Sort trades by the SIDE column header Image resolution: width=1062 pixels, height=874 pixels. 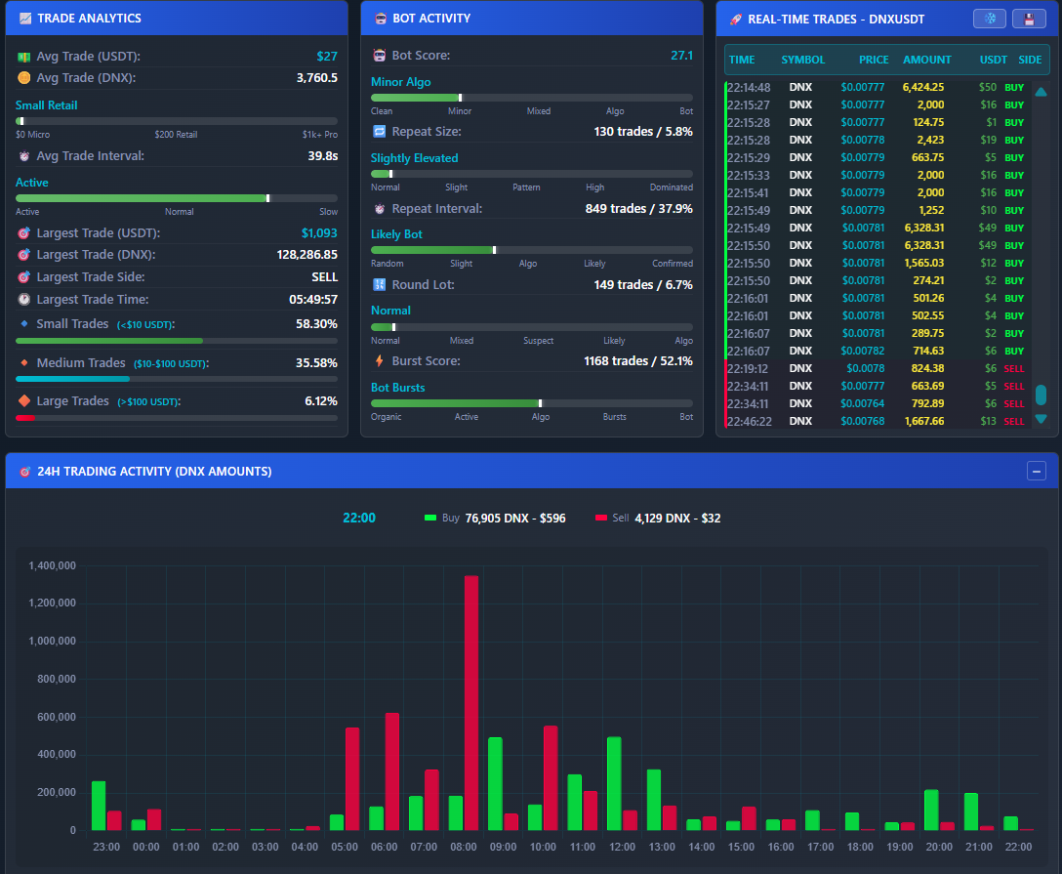point(1030,60)
